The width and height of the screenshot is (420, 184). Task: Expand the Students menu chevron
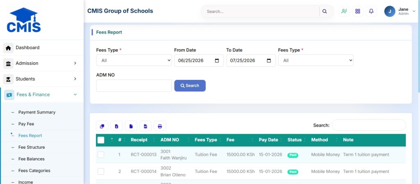pos(75,79)
